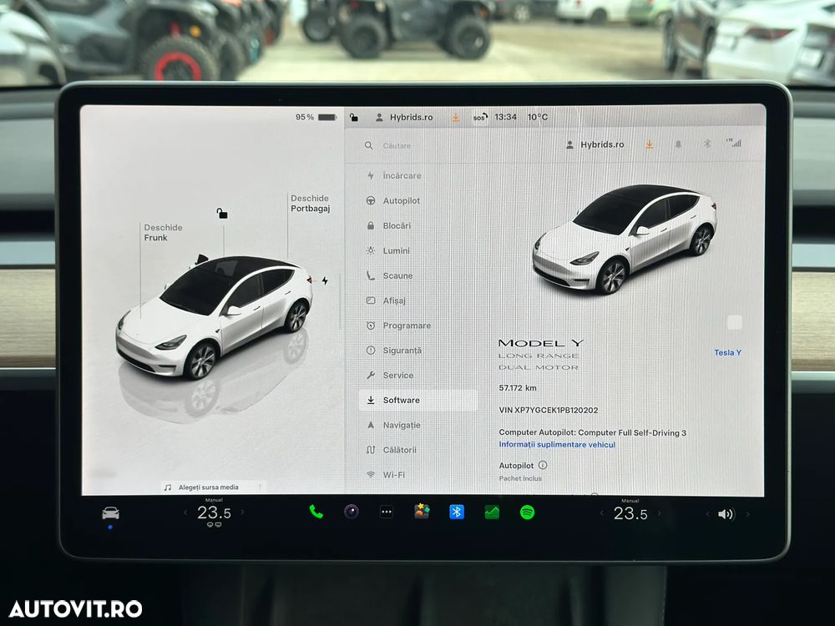This screenshot has width=835, height=626.
Task: Tap the info icon next to Autopilot
Action: pyautogui.click(x=543, y=465)
